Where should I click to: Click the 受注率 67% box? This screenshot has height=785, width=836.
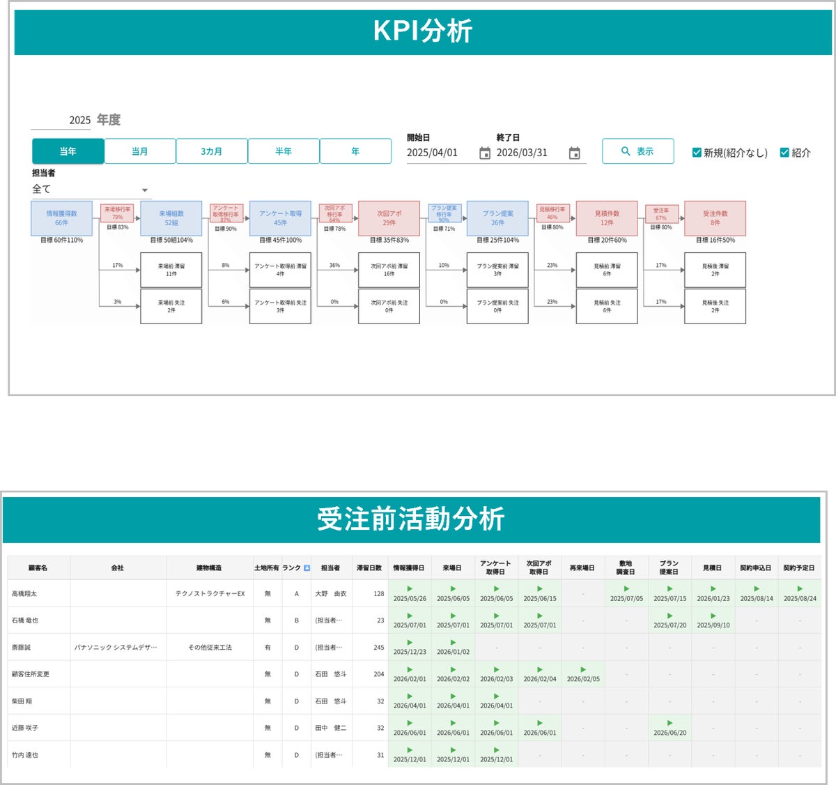[x=661, y=213]
